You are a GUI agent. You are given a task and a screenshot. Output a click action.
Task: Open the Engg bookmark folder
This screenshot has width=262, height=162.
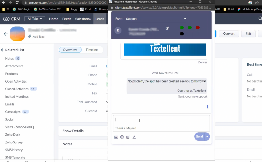pos(72,9)
